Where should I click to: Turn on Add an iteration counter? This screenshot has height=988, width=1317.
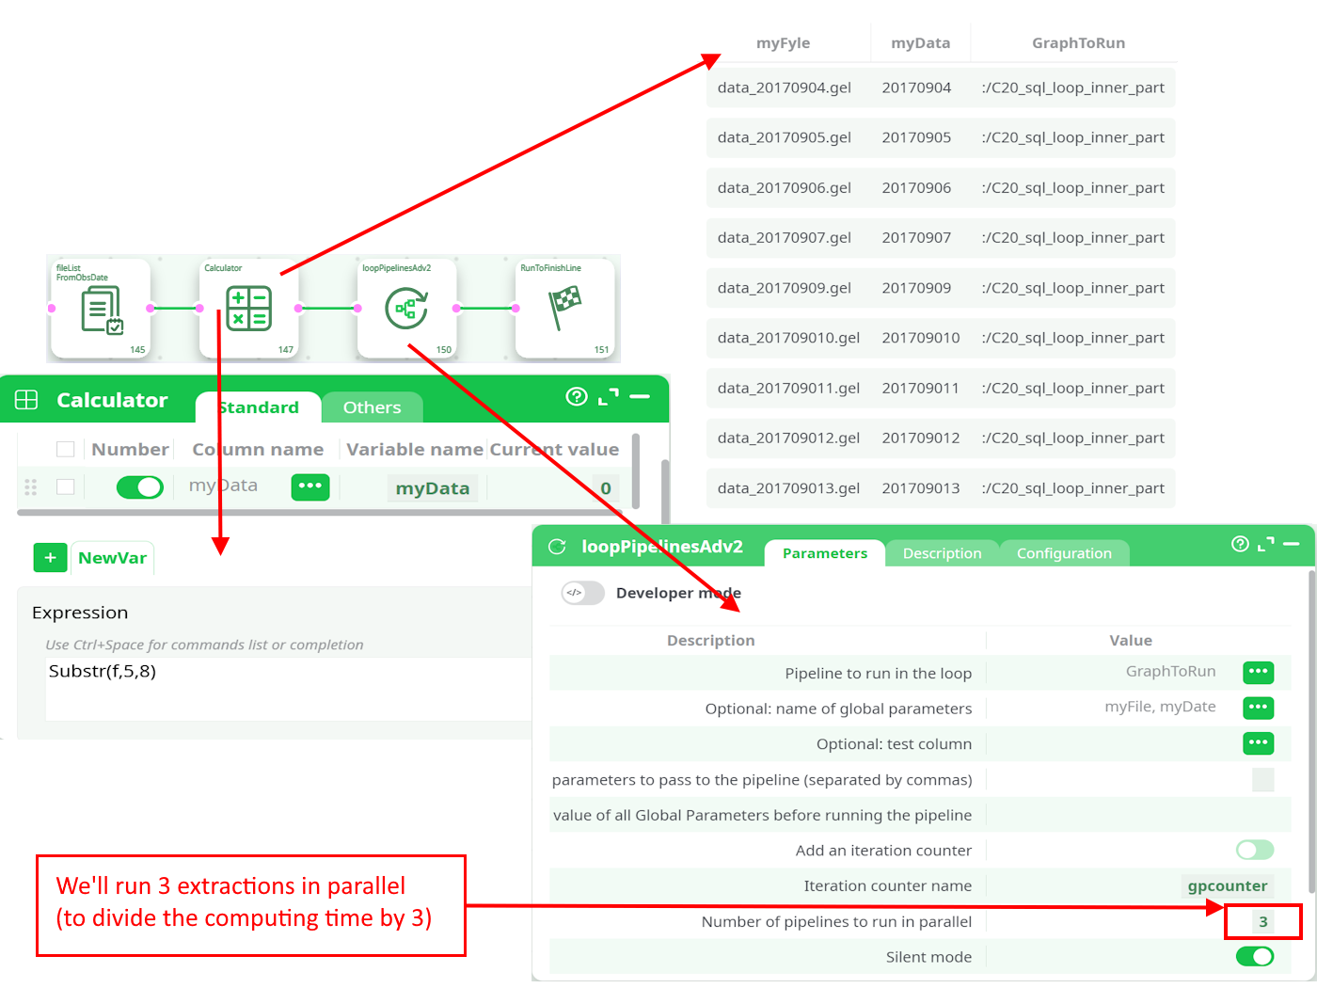pos(1254,851)
